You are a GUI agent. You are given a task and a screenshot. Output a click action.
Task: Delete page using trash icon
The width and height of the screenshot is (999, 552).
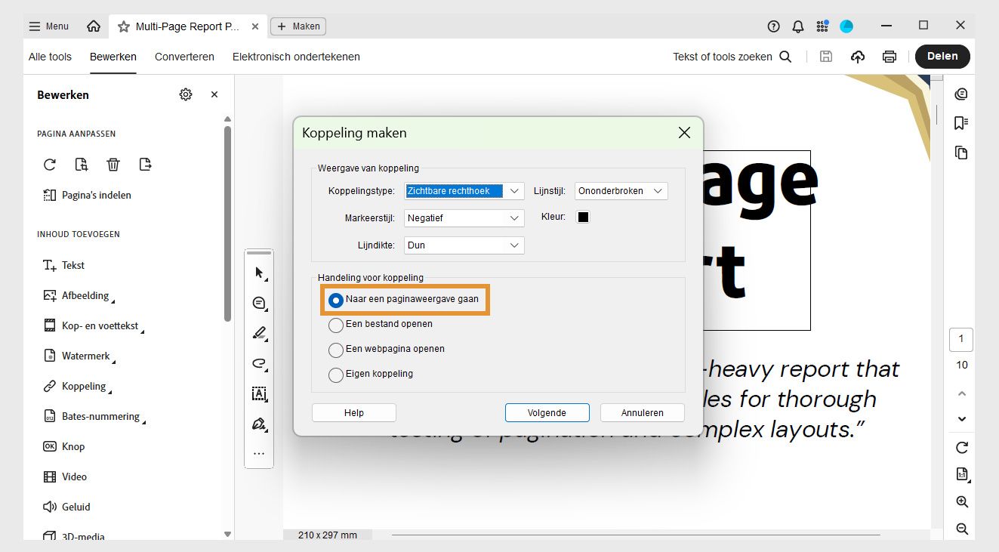point(113,165)
